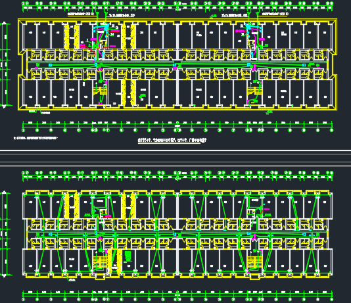Select the note text line left of the title
351x303 pixels.
[35, 138]
